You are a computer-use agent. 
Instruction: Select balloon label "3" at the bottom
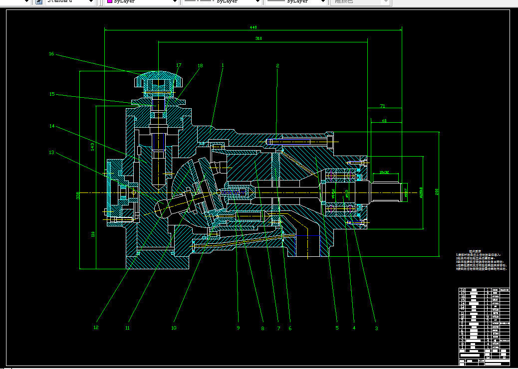pos(376,329)
